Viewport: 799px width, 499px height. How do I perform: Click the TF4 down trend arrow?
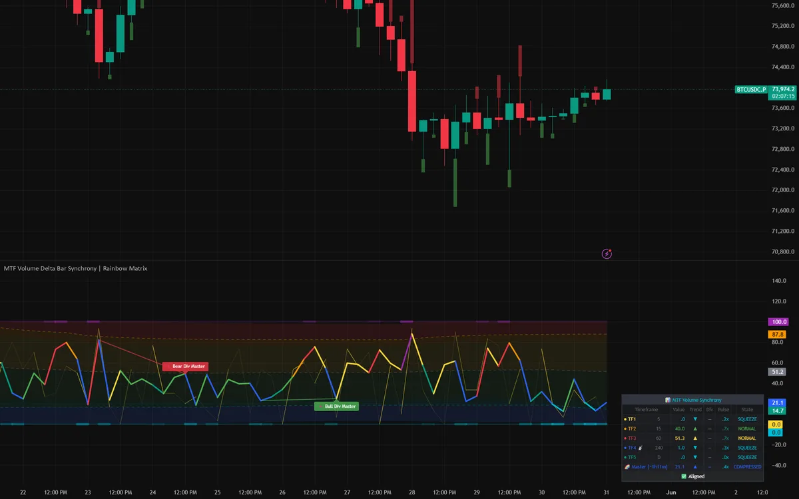pyautogui.click(x=695, y=448)
